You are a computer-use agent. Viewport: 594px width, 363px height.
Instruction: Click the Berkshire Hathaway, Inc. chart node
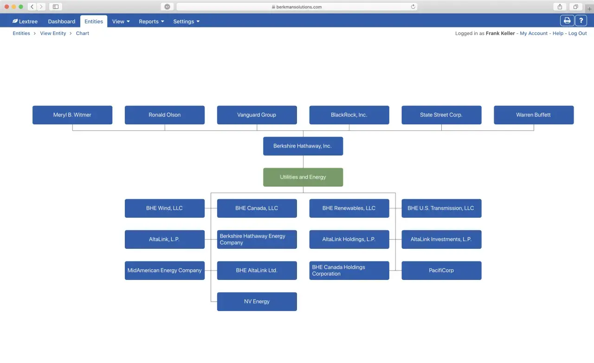coord(303,146)
